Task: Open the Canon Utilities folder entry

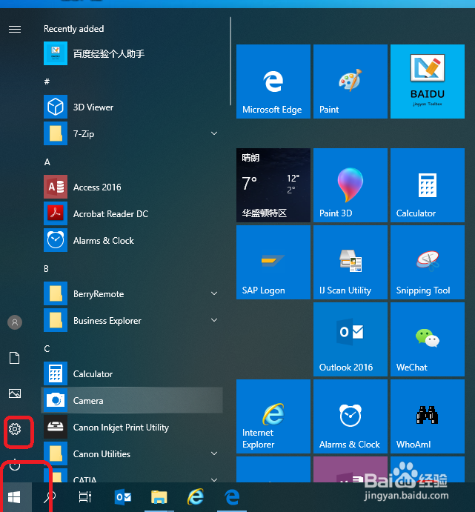Action: pos(132,454)
